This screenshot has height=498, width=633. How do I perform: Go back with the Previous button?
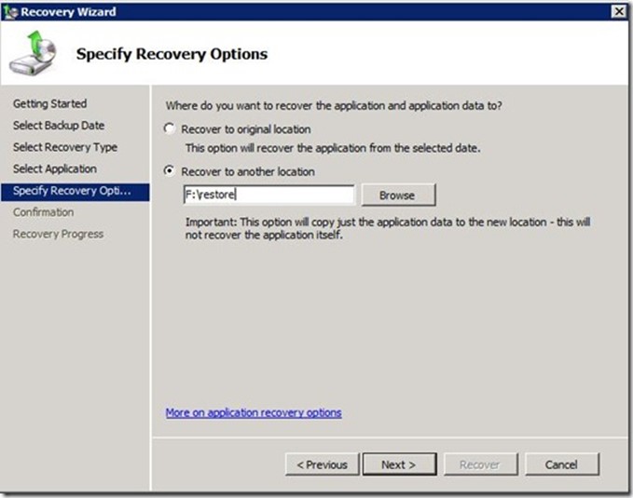[322, 464]
